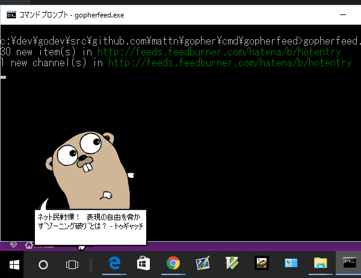Click the '30 new item(s) in' text
The width and height of the screenshot is (361, 278).
(x=46, y=52)
